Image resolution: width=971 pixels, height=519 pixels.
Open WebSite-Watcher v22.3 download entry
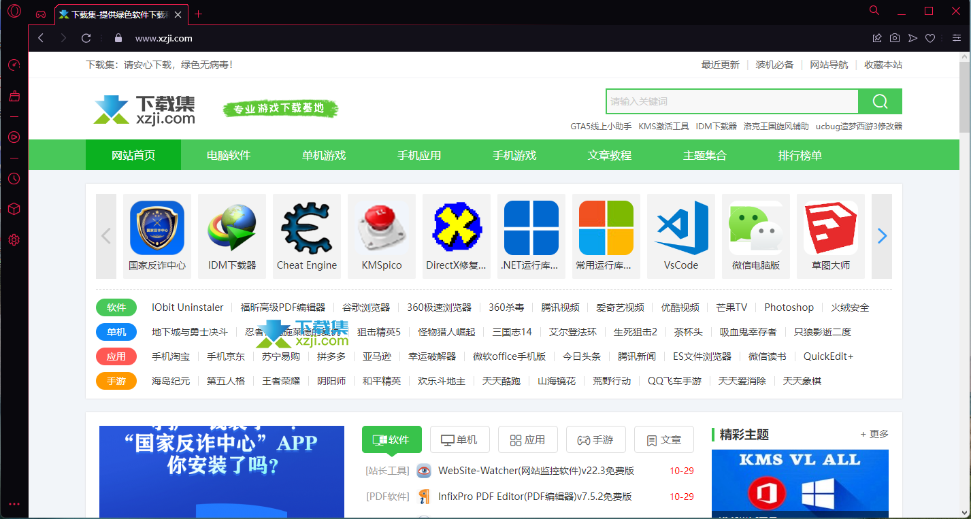(536, 470)
